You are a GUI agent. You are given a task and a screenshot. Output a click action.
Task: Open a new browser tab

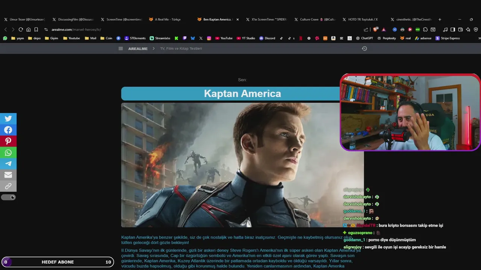coord(440,19)
